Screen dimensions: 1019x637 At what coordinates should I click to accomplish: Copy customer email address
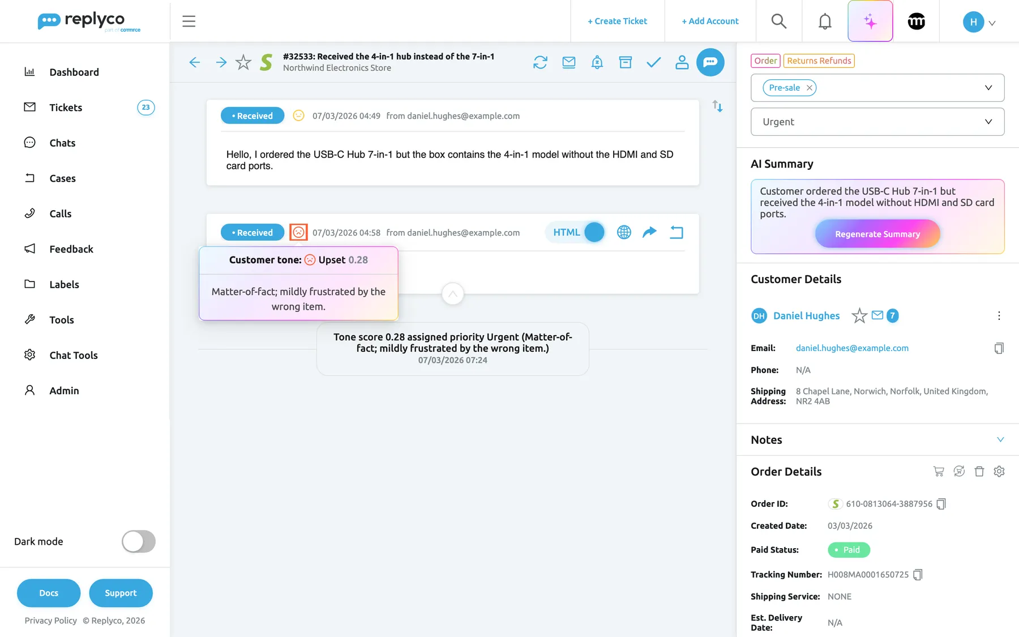[x=999, y=348]
